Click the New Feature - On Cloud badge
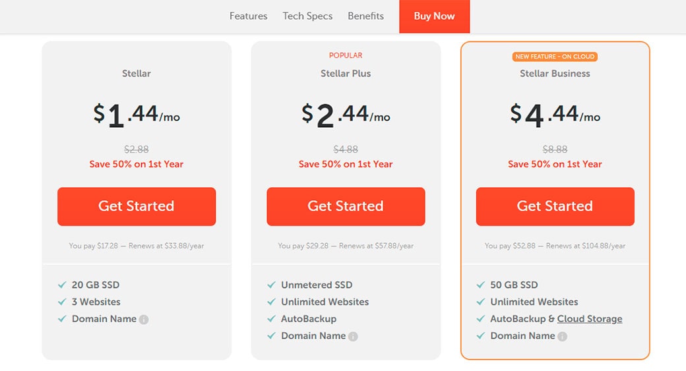This screenshot has height=371, width=686. point(555,57)
